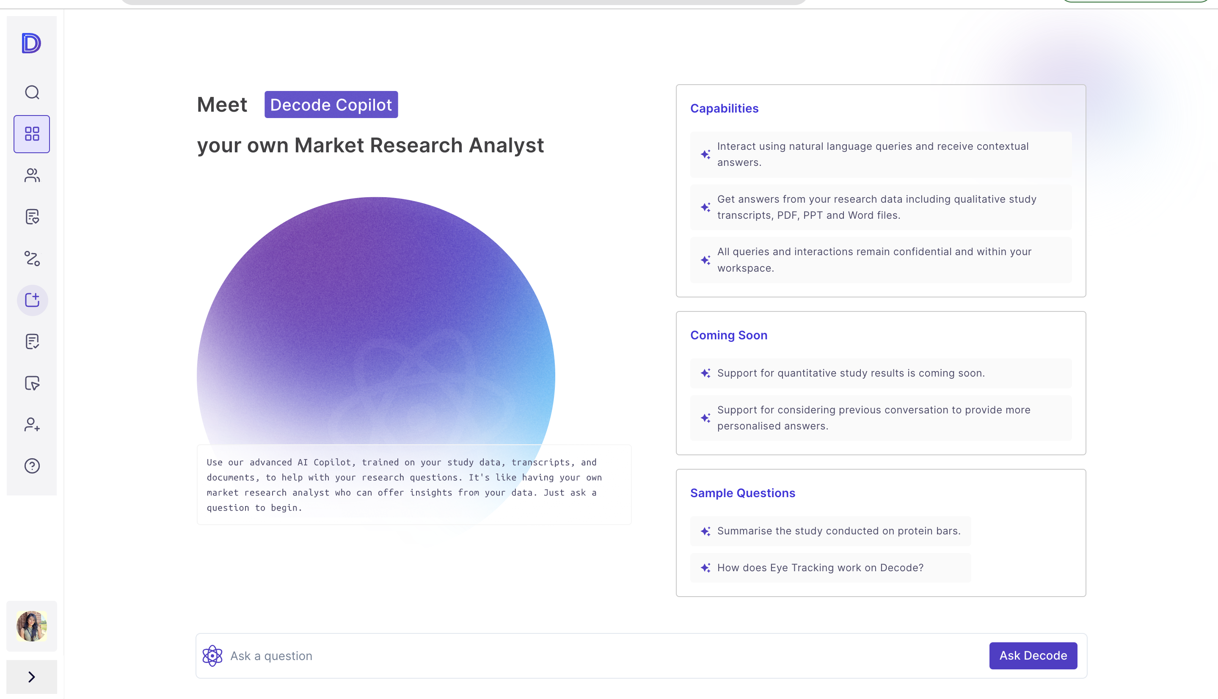Open the help question mark icon
Viewport: 1218px width, 699px height.
(32, 466)
